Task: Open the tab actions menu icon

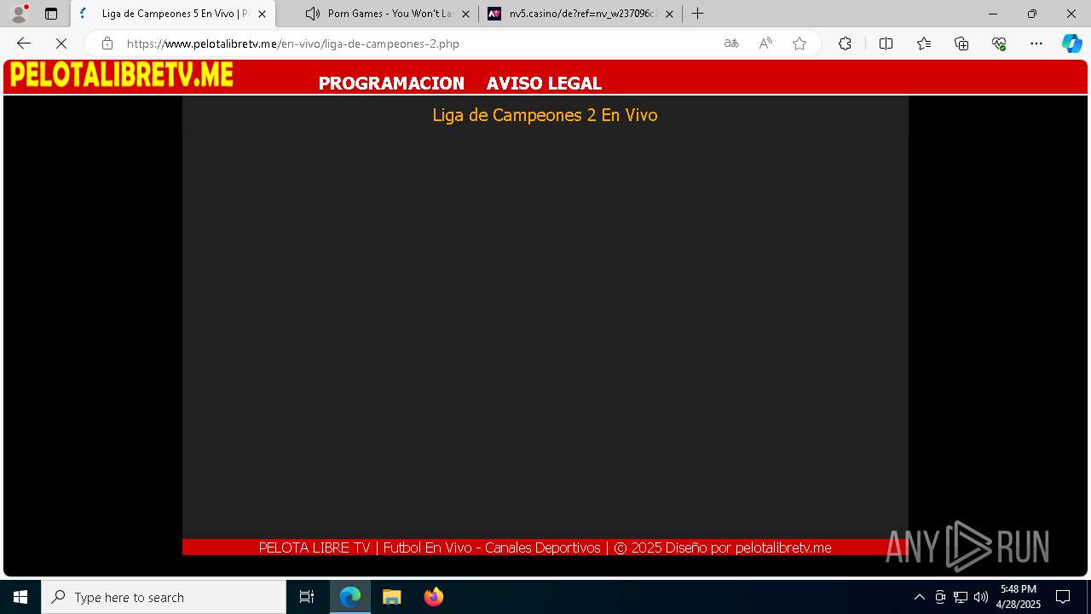Action: tap(51, 14)
